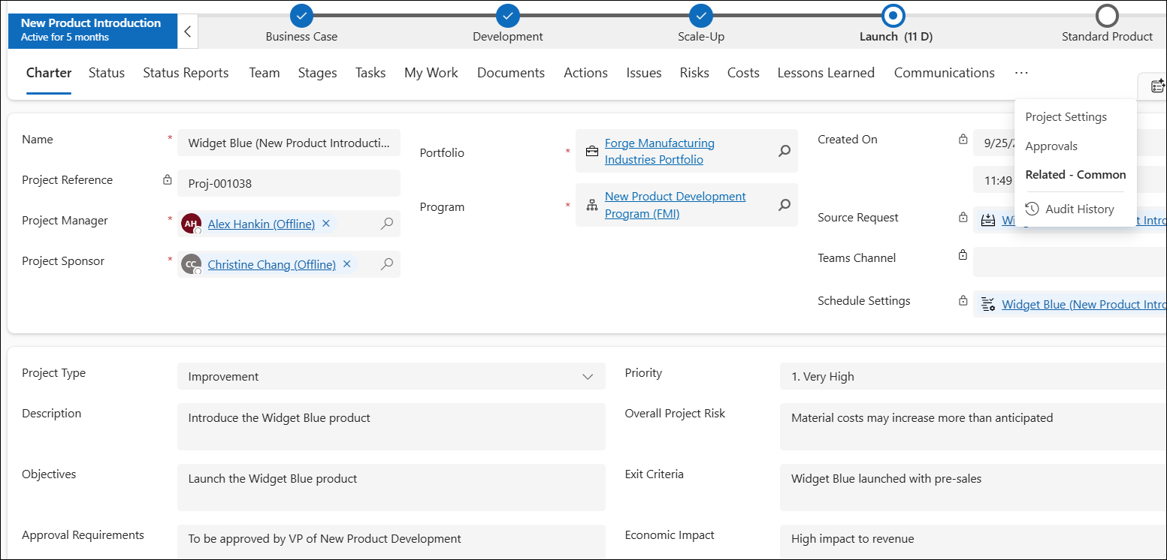
Task: Click the Portfolio lookup search icon
Action: [785, 151]
